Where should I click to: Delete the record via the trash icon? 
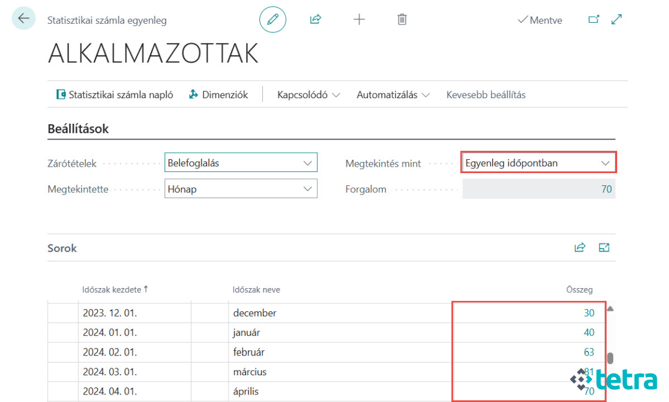401,19
